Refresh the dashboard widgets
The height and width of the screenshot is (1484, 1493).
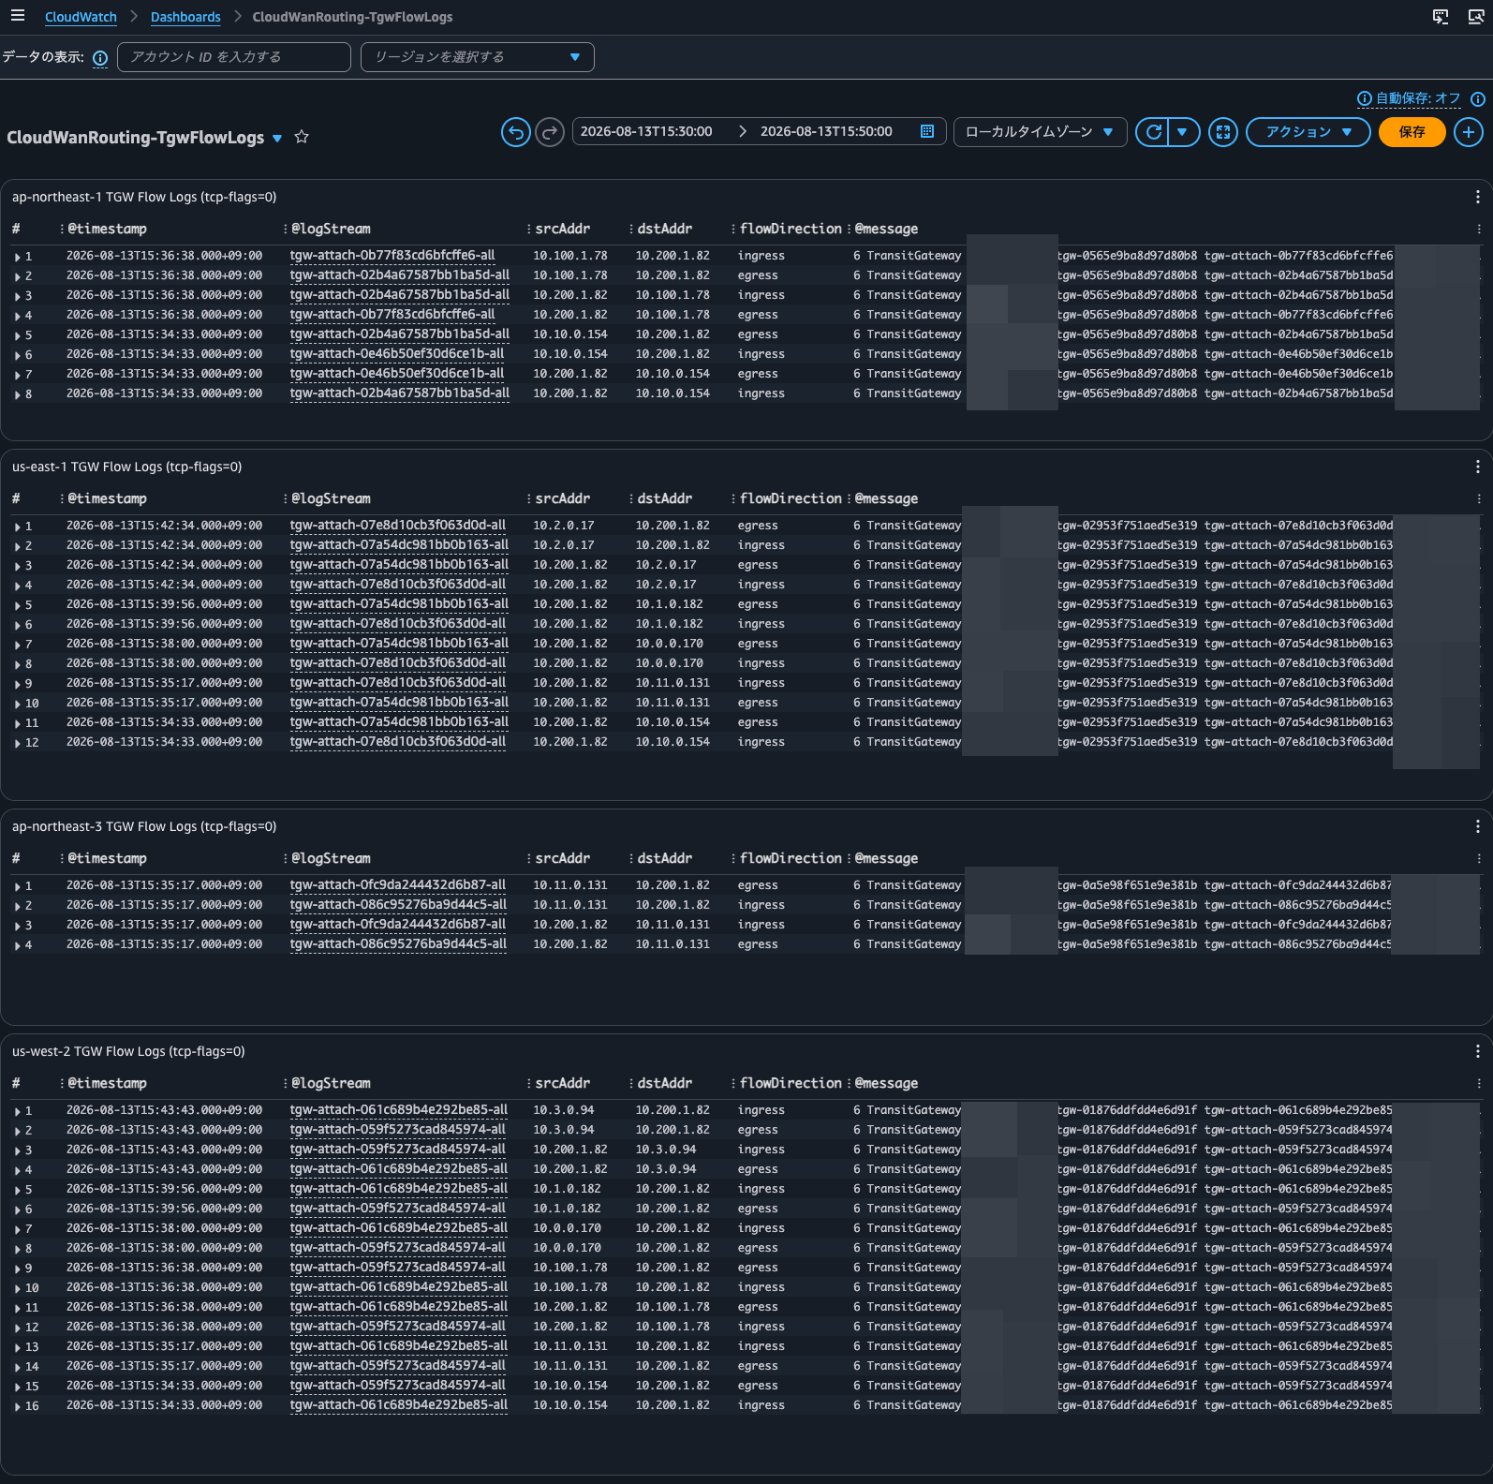tap(1153, 132)
